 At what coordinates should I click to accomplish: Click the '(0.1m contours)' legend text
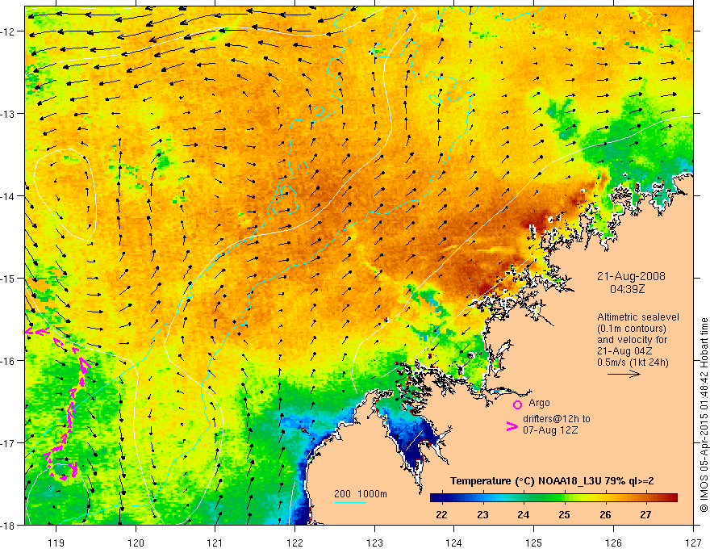[x=632, y=329]
